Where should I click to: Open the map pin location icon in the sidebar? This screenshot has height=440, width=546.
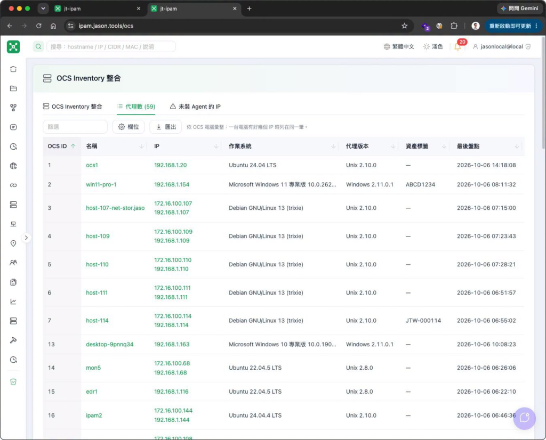13,243
